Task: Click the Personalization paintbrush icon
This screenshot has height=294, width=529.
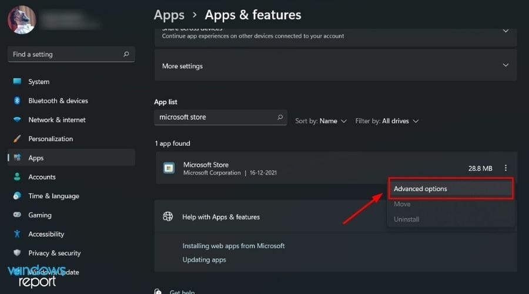Action: [x=17, y=138]
